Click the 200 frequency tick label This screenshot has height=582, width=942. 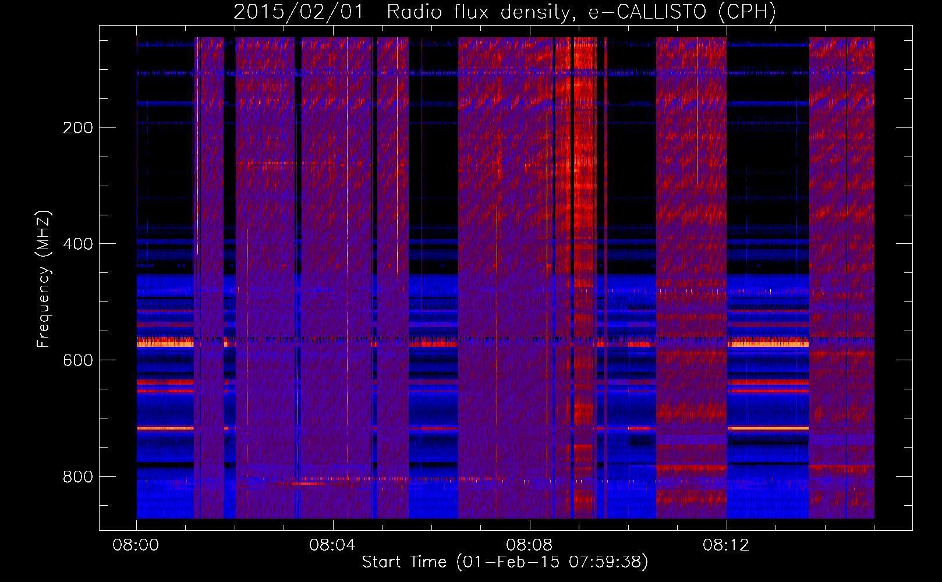tap(78, 127)
